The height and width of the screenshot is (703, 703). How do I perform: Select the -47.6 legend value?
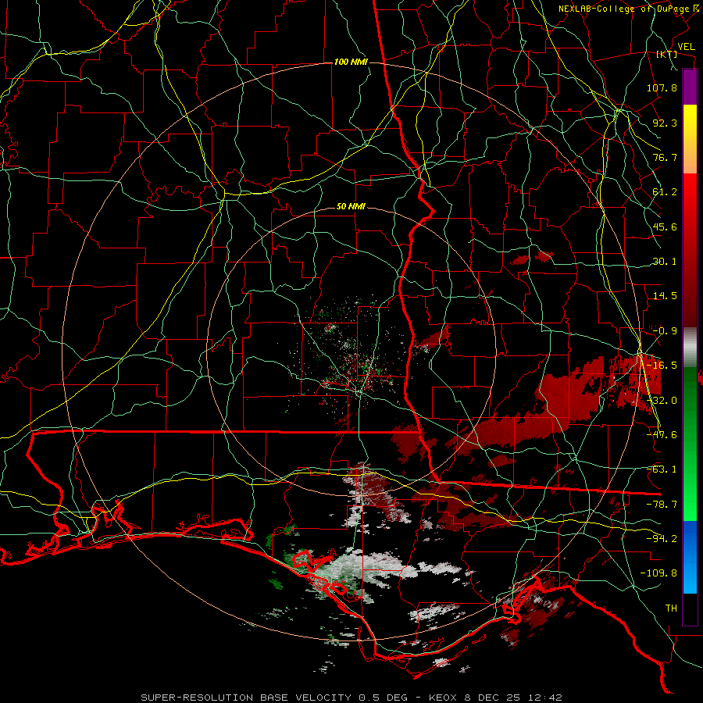662,435
